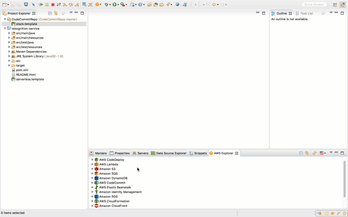Click the Open Perspective icon
The height and width of the screenshot is (217, 348).
click(335, 5)
